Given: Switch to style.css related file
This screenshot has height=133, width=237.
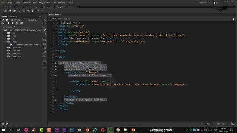Looking at the screenshot, I should pos(67,19).
